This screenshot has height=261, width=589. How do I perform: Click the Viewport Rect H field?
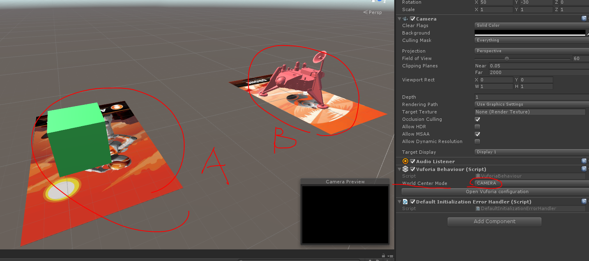536,86
